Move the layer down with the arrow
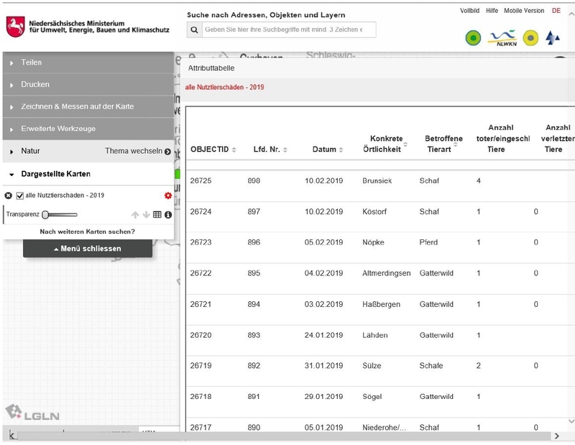 146,214
